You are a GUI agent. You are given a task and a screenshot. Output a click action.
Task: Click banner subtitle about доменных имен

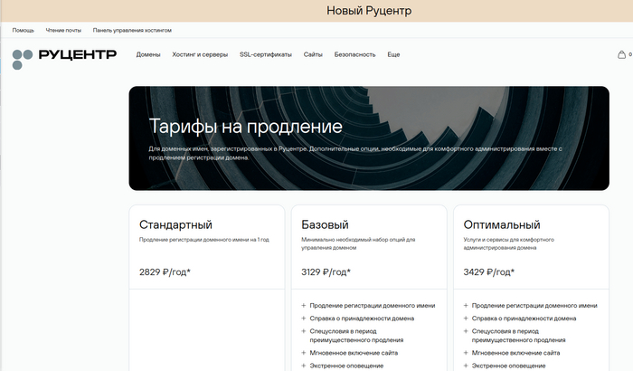[x=355, y=153]
